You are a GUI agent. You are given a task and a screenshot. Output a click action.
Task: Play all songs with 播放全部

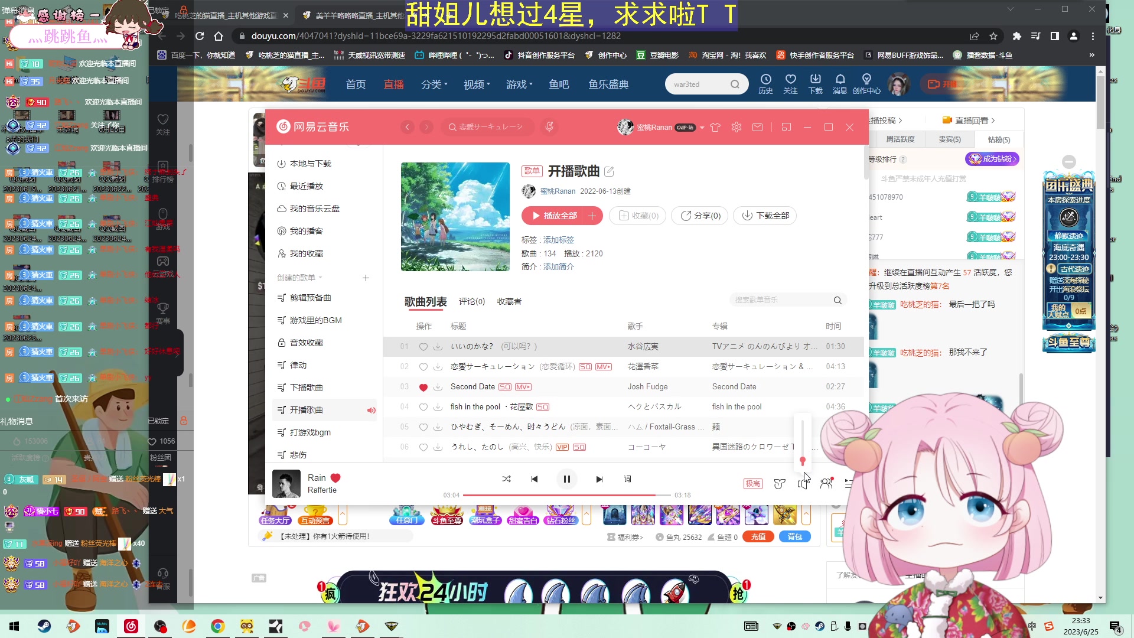click(554, 216)
